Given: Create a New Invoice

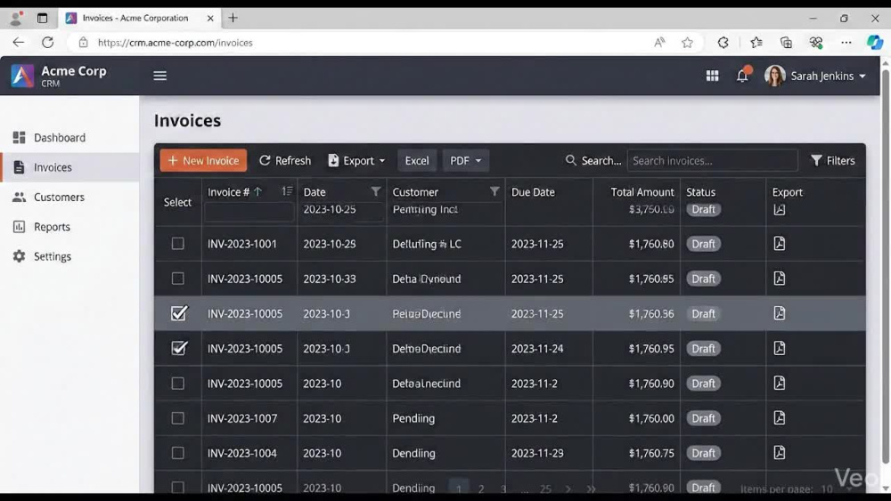Looking at the screenshot, I should pyautogui.click(x=203, y=160).
